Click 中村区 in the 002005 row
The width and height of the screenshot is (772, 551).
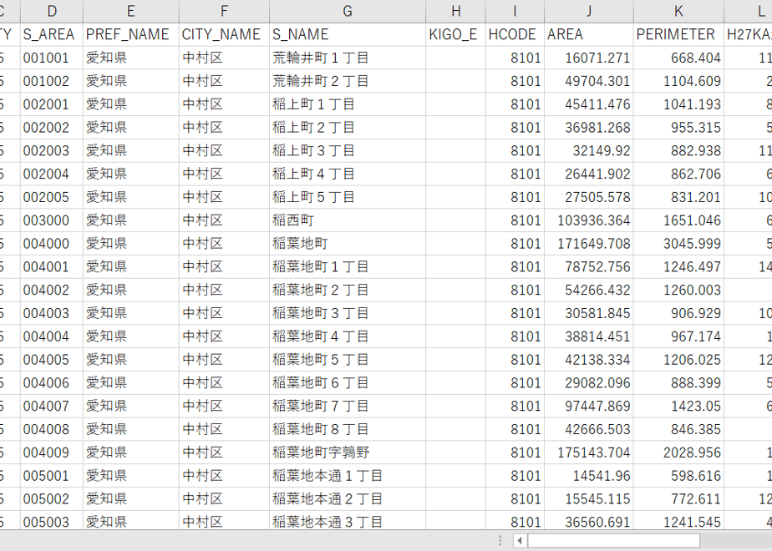[x=224, y=197]
